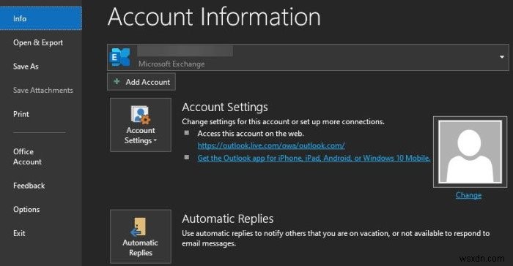Click the Automatic Replies door icon
The image size is (513, 266).
[139, 227]
